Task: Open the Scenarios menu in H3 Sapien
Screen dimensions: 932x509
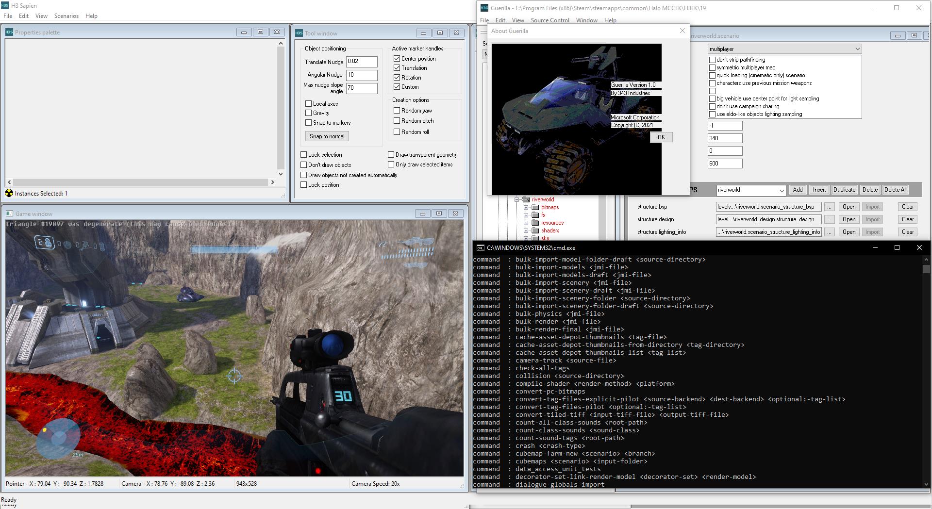Action: click(x=67, y=16)
